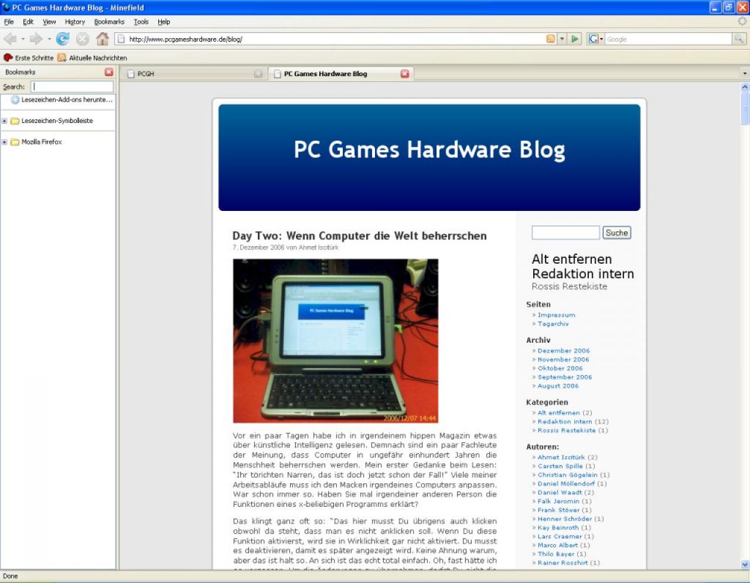The height and width of the screenshot is (583, 750).
Task: Select the Mozilla Firefox folder icon
Action: 15,142
